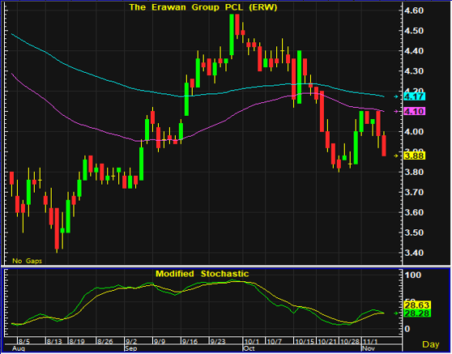Viewport: 452px width, 354px height.
Task: Click the yellow arrow beside 3.88
Action: click(x=396, y=156)
